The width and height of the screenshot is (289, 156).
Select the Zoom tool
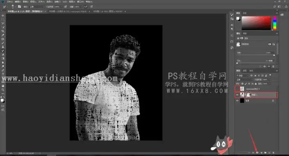tap(3, 90)
